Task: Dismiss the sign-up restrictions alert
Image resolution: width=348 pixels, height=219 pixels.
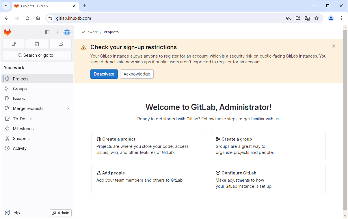Action: click(334, 46)
